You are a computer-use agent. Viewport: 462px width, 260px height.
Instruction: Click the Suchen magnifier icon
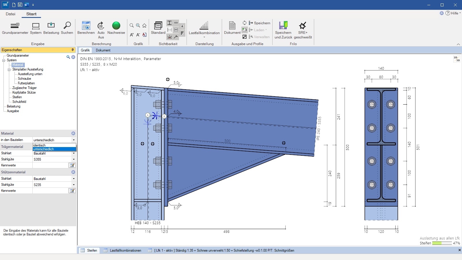(x=67, y=26)
